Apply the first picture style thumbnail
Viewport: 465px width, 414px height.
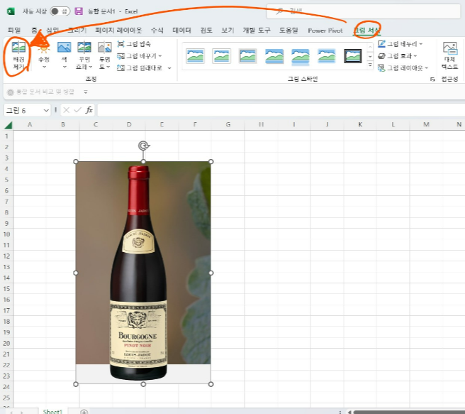195,56
